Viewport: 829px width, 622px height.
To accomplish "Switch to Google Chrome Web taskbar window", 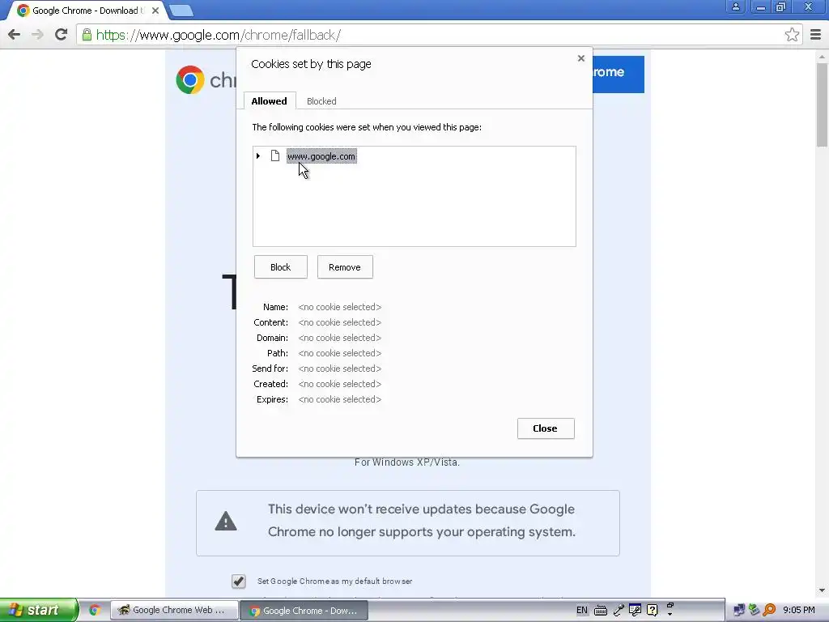I will coord(174,611).
